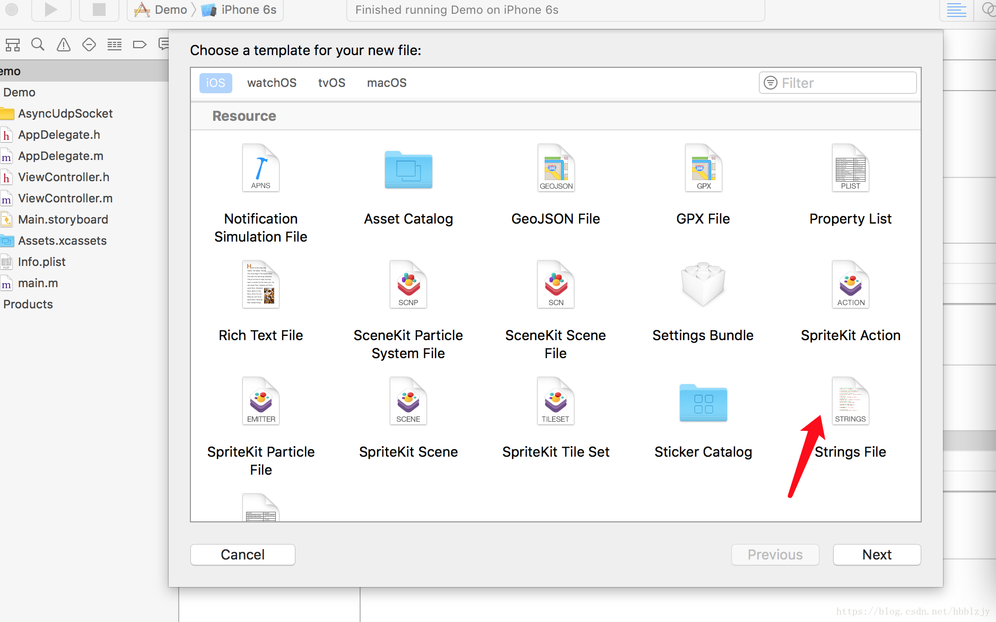The height and width of the screenshot is (622, 996).
Task: Choose the Rich Text File template
Action: coord(260,302)
